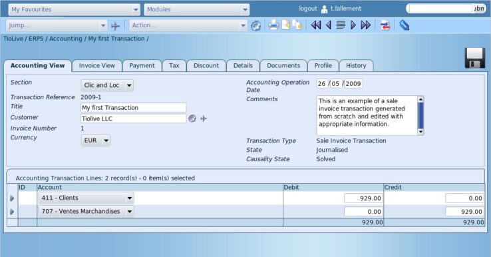The width and height of the screenshot is (491, 257).
Task: Click the jump airplane icon beside Jump dropdown
Action: tap(115, 26)
